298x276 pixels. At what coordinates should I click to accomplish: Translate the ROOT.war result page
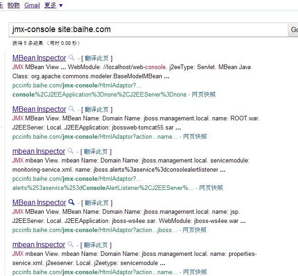point(96,109)
